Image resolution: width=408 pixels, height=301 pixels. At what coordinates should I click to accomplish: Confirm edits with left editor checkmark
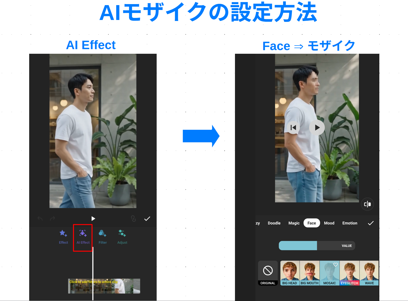(147, 219)
